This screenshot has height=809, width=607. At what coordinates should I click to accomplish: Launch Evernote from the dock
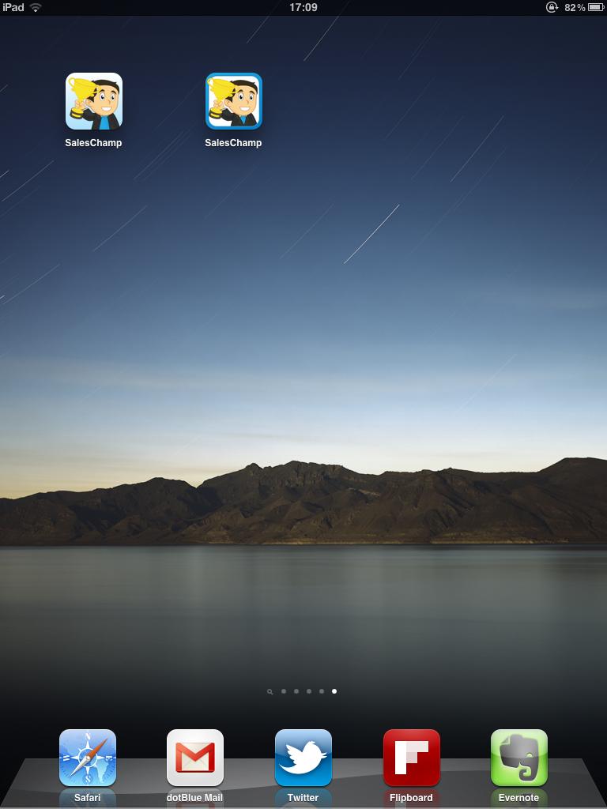pos(518,758)
